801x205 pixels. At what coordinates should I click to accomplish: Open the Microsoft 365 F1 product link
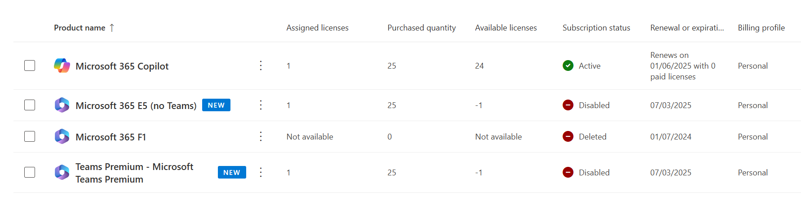(111, 137)
